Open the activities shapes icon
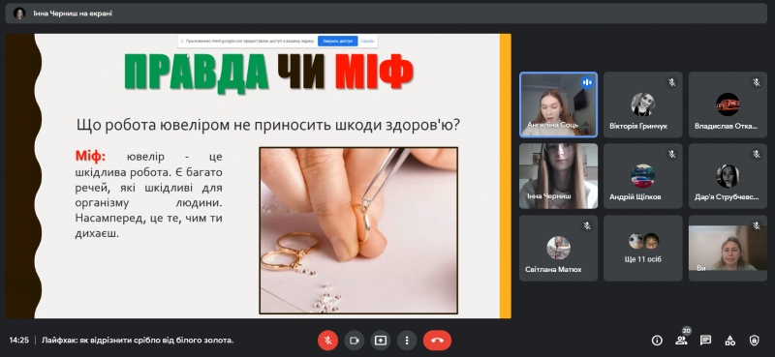 pyautogui.click(x=729, y=341)
